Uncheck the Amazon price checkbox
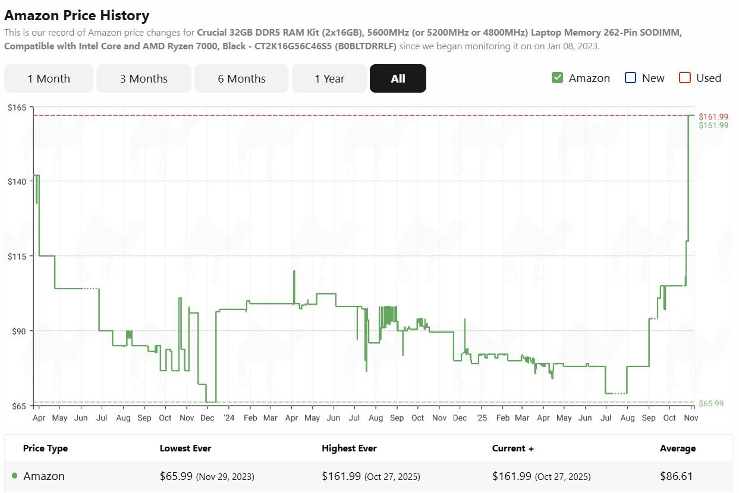 point(557,78)
